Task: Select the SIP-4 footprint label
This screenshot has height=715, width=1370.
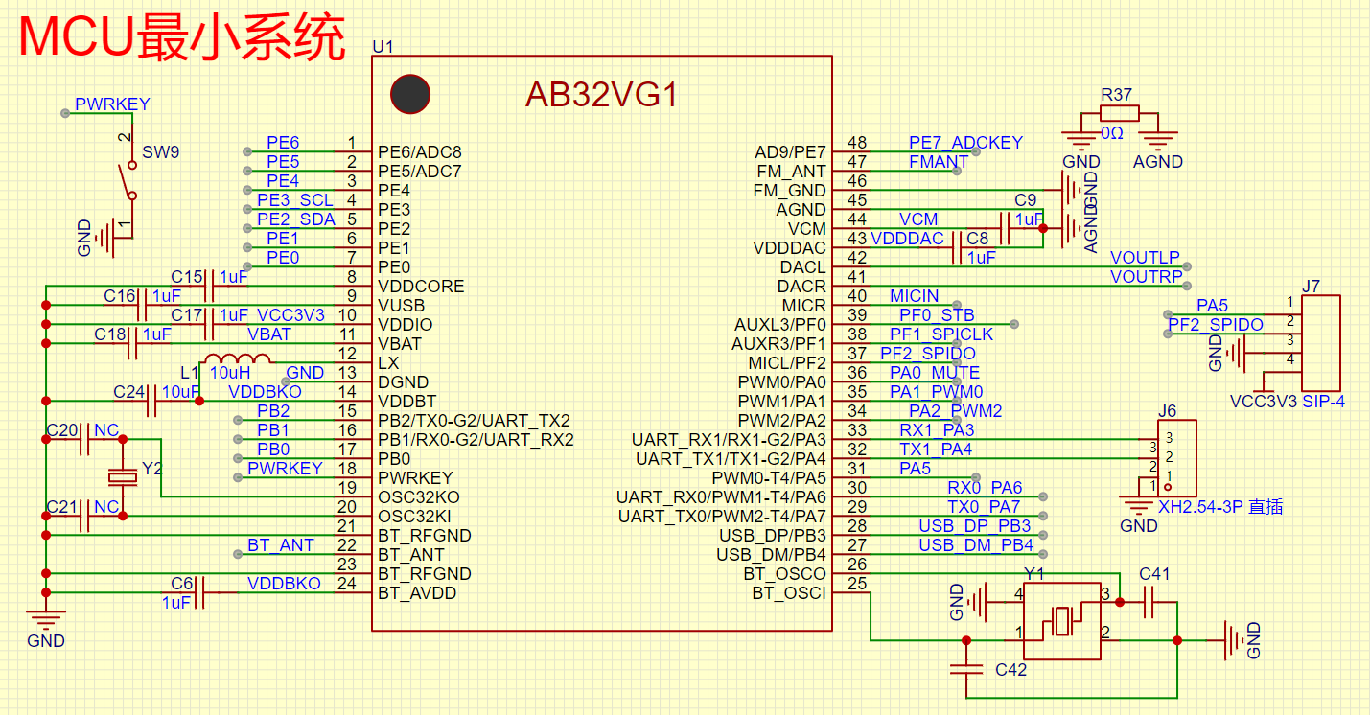Action: tap(1323, 402)
